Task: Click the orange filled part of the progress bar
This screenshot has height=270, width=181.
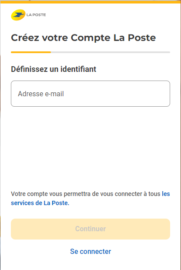Action: pos(31,52)
